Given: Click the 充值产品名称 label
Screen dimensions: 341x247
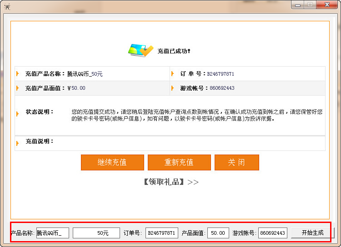Looking at the screenshot, I should pos(45,74).
